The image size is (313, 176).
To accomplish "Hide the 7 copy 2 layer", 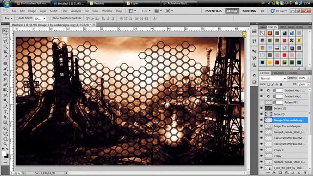I will point(261,150).
